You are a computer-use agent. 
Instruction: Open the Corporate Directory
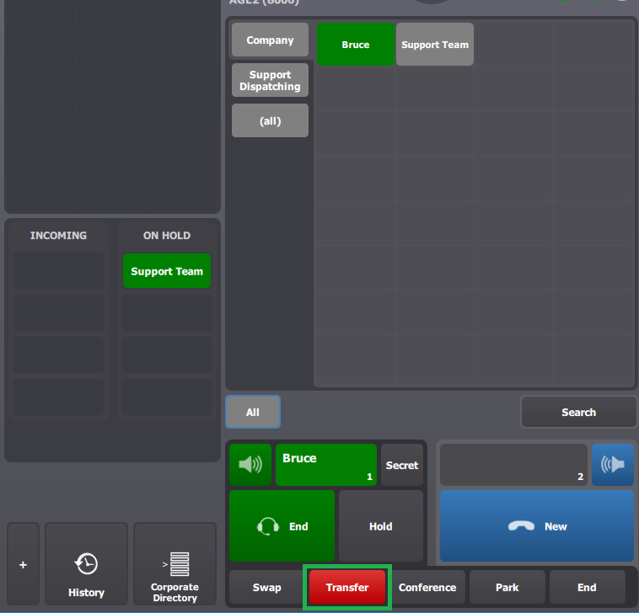(x=175, y=564)
